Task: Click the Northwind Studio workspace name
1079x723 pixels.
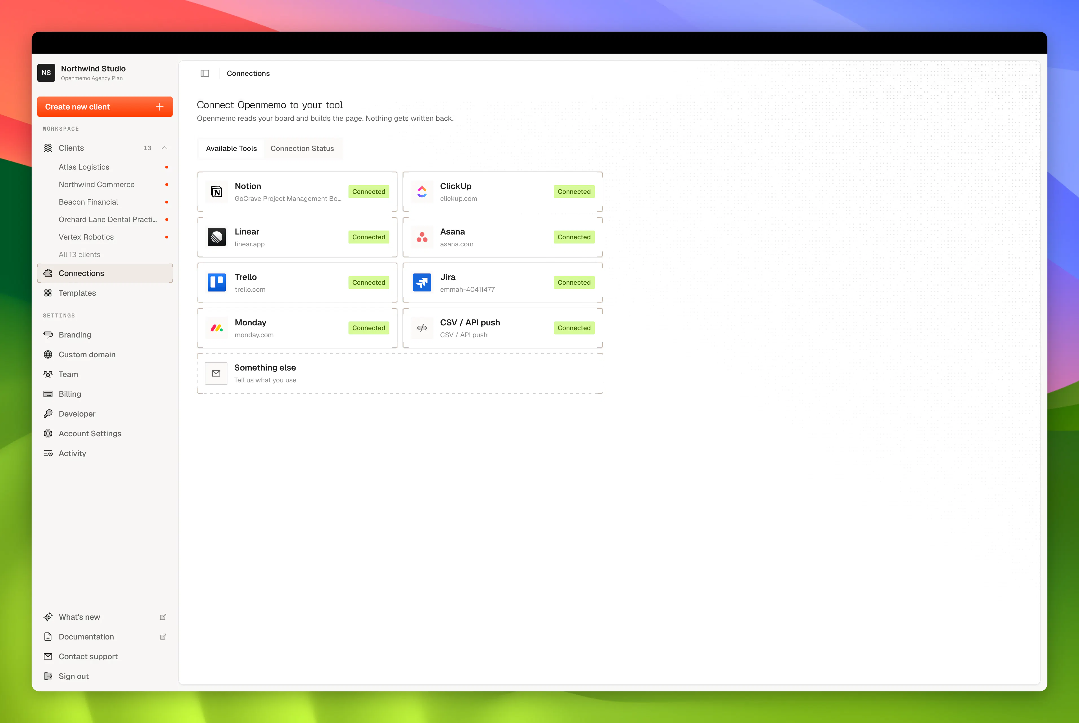Action: [x=93, y=69]
